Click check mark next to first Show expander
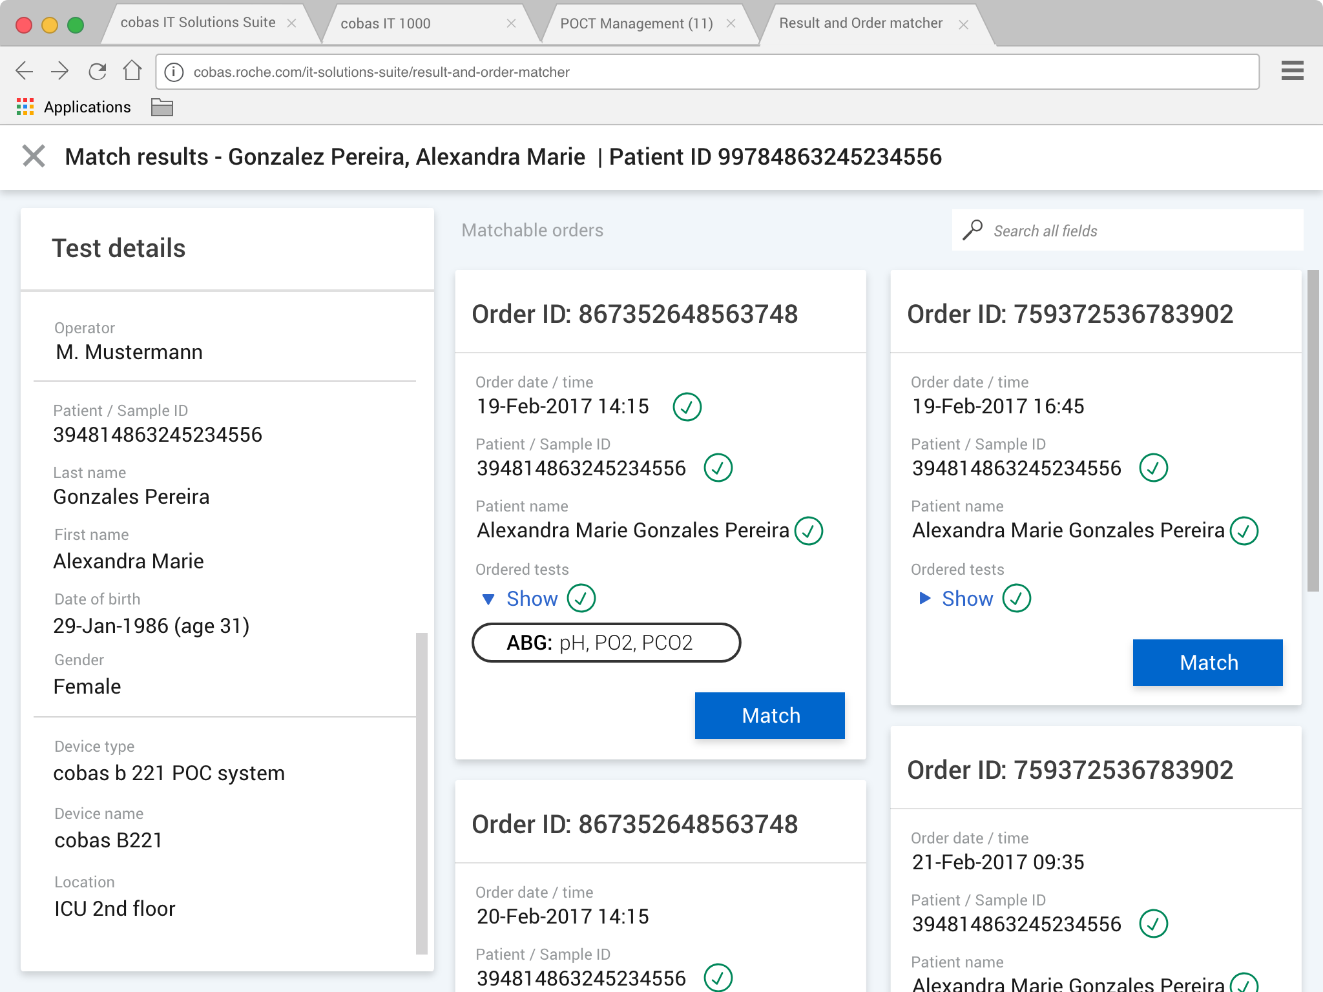The image size is (1323, 992). click(581, 598)
